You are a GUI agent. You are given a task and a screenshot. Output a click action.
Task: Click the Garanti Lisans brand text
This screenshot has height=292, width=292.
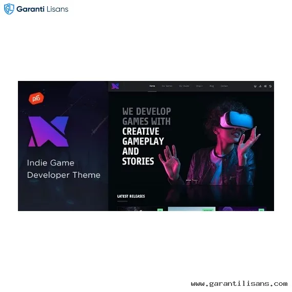click(x=43, y=9)
